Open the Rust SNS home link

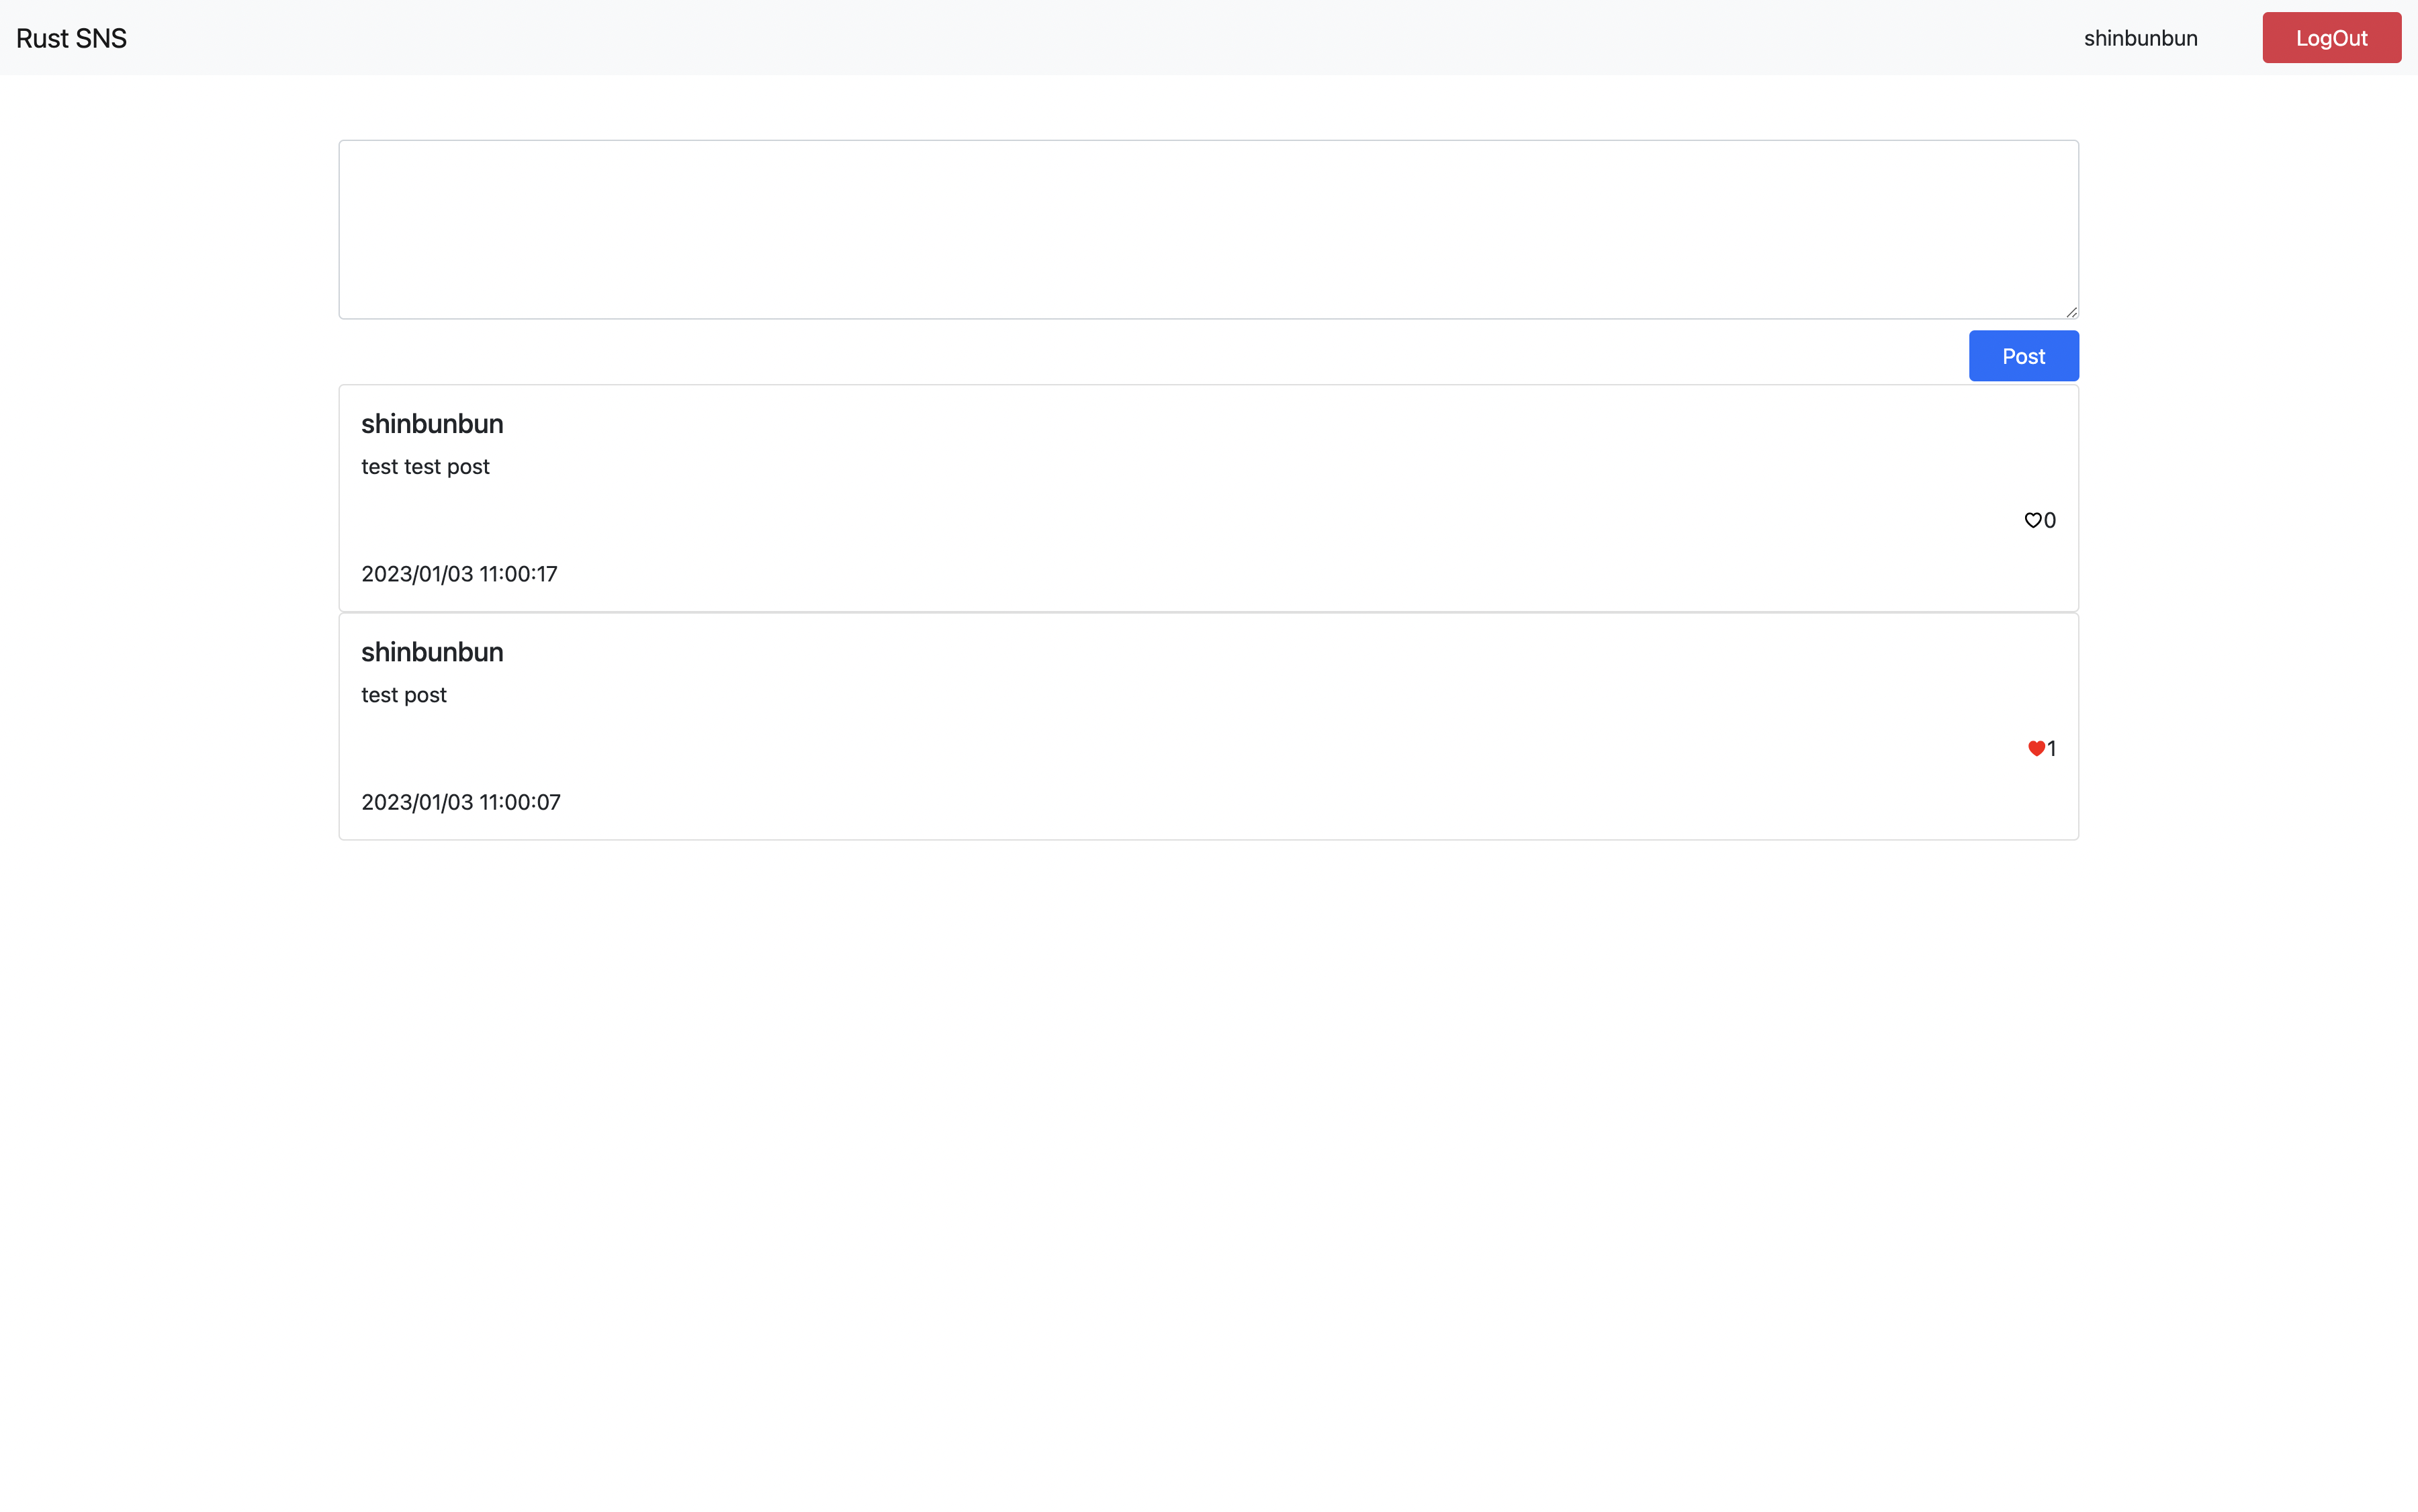pyautogui.click(x=71, y=38)
